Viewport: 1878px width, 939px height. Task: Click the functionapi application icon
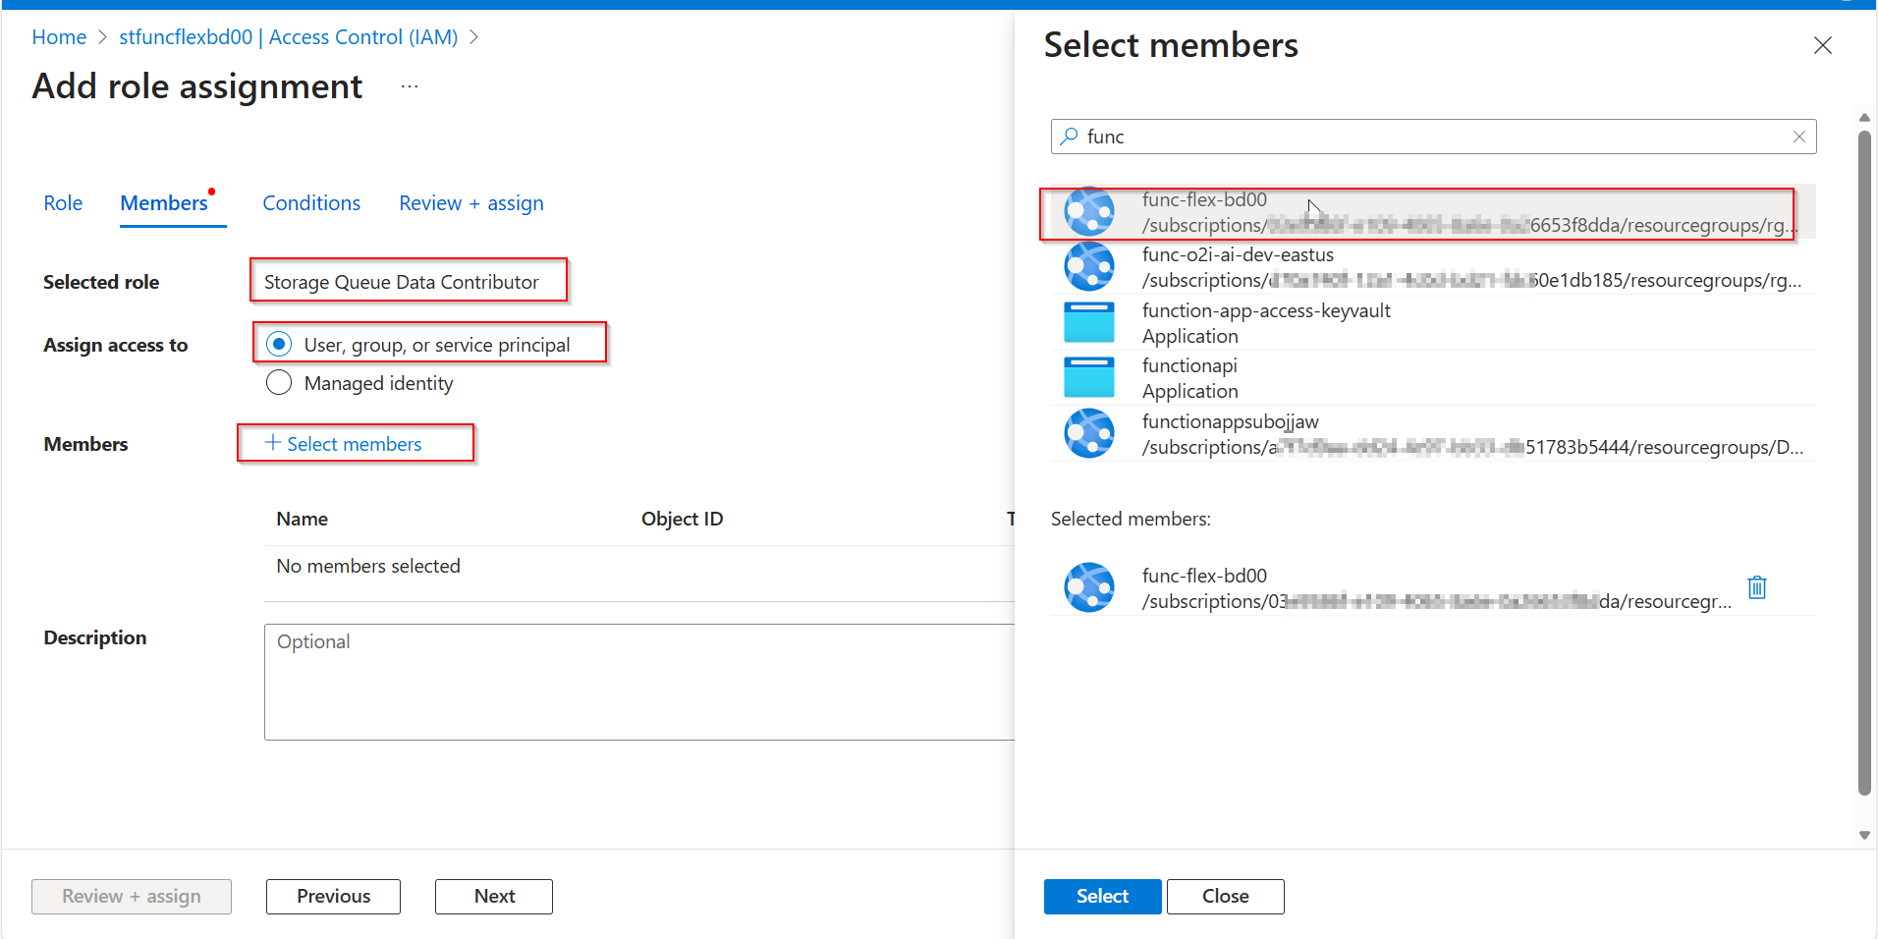(x=1089, y=377)
